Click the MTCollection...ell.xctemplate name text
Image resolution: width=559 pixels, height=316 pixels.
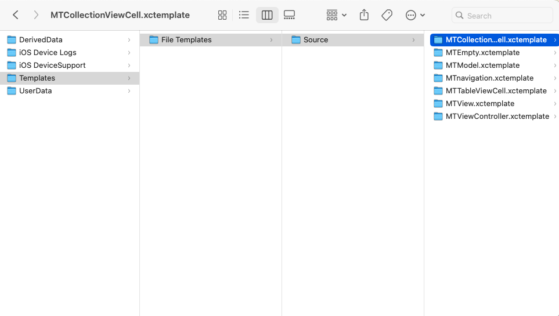[496, 39]
